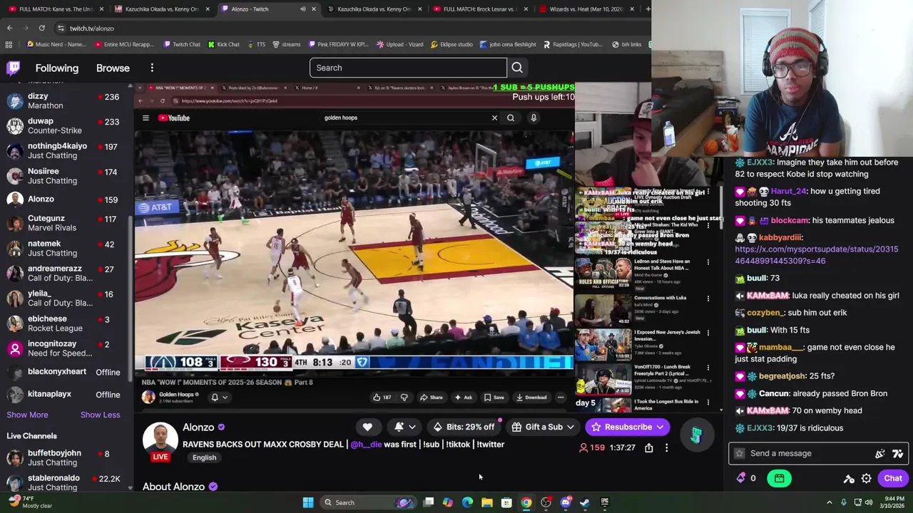Open Rapidtags YouTube bookmark
Image resolution: width=913 pixels, height=513 pixels.
click(573, 44)
